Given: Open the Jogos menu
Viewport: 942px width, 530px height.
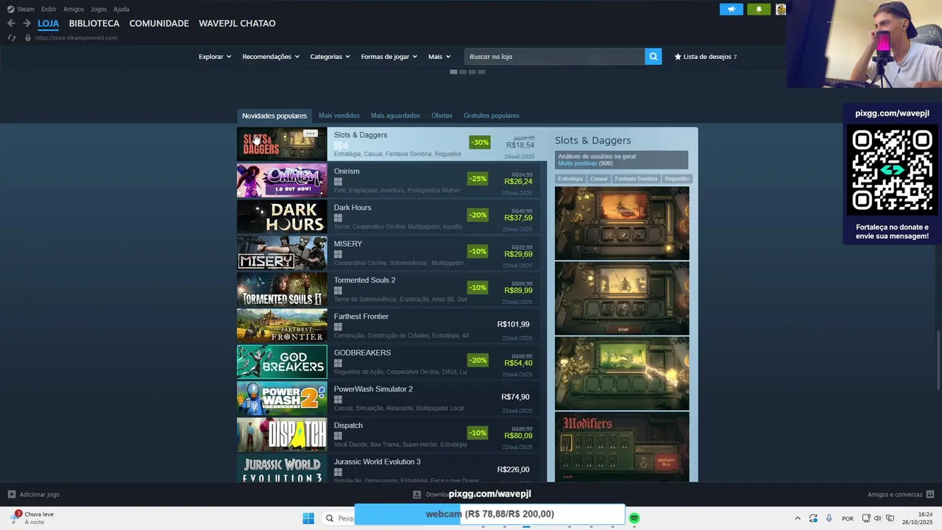Looking at the screenshot, I should coord(99,9).
